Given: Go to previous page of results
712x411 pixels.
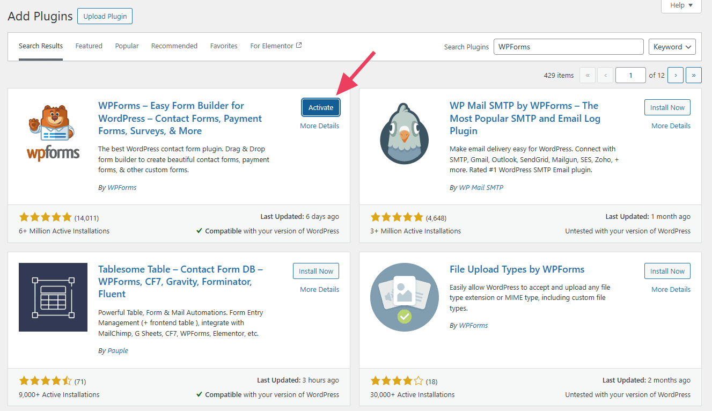Looking at the screenshot, I should pyautogui.click(x=605, y=75).
